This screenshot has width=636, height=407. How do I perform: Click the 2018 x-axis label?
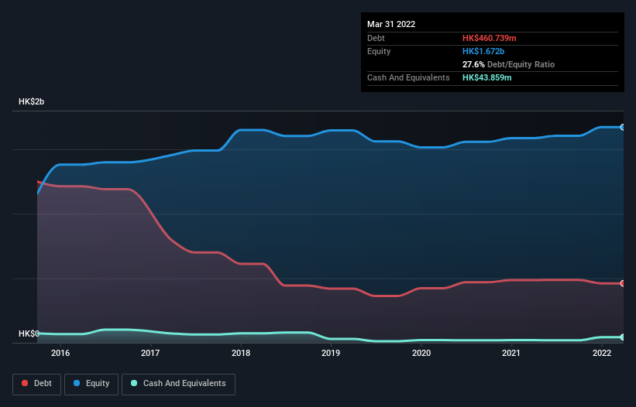coord(241,353)
